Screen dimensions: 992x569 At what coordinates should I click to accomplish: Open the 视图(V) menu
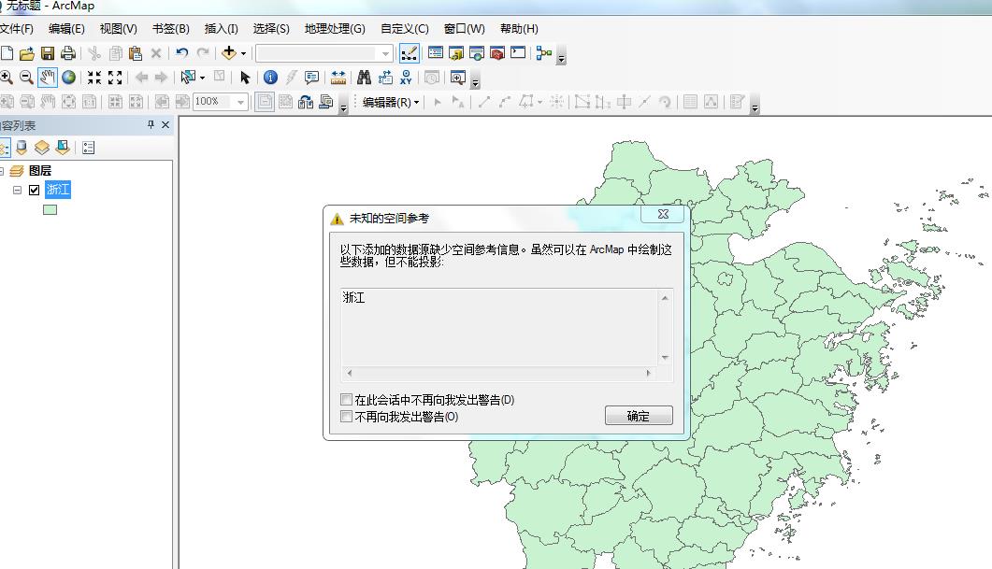pyautogui.click(x=119, y=28)
